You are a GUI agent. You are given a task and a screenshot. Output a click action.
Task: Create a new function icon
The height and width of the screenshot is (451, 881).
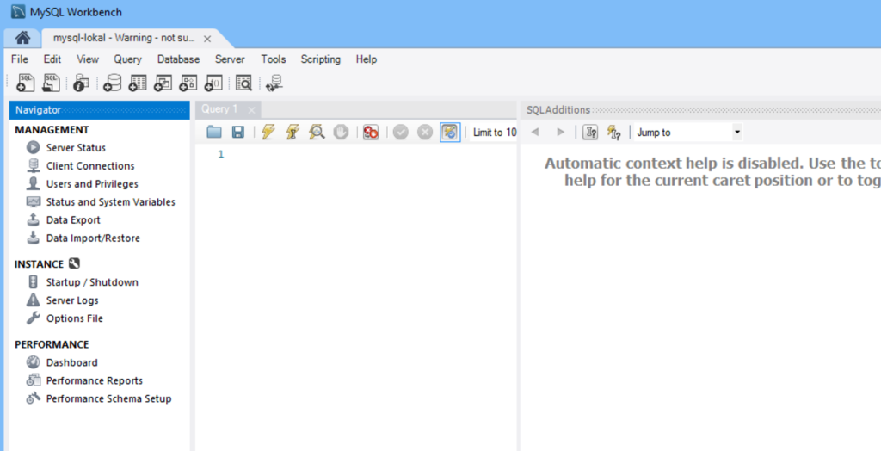(213, 83)
